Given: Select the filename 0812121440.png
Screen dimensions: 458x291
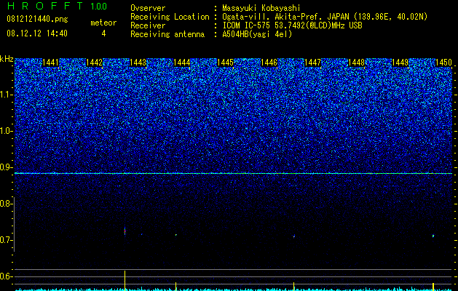Looking at the screenshot, I should [x=37, y=20].
